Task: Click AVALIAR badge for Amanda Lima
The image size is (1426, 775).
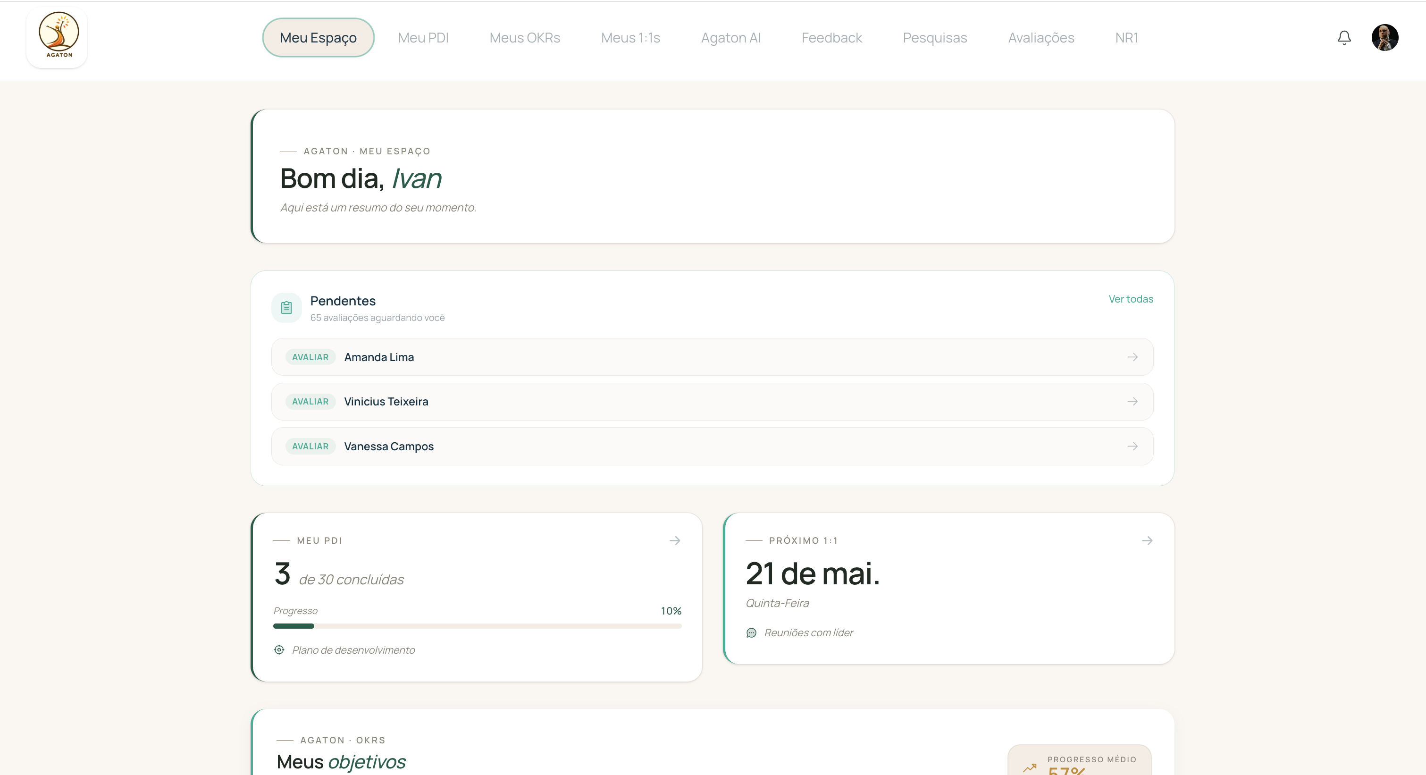Action: 310,357
